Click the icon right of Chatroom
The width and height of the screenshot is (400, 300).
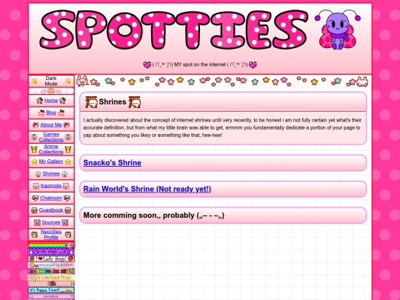67,198
